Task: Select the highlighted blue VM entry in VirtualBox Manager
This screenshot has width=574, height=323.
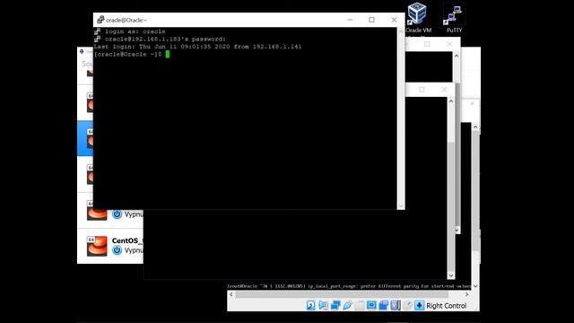Action: pyautogui.click(x=85, y=138)
